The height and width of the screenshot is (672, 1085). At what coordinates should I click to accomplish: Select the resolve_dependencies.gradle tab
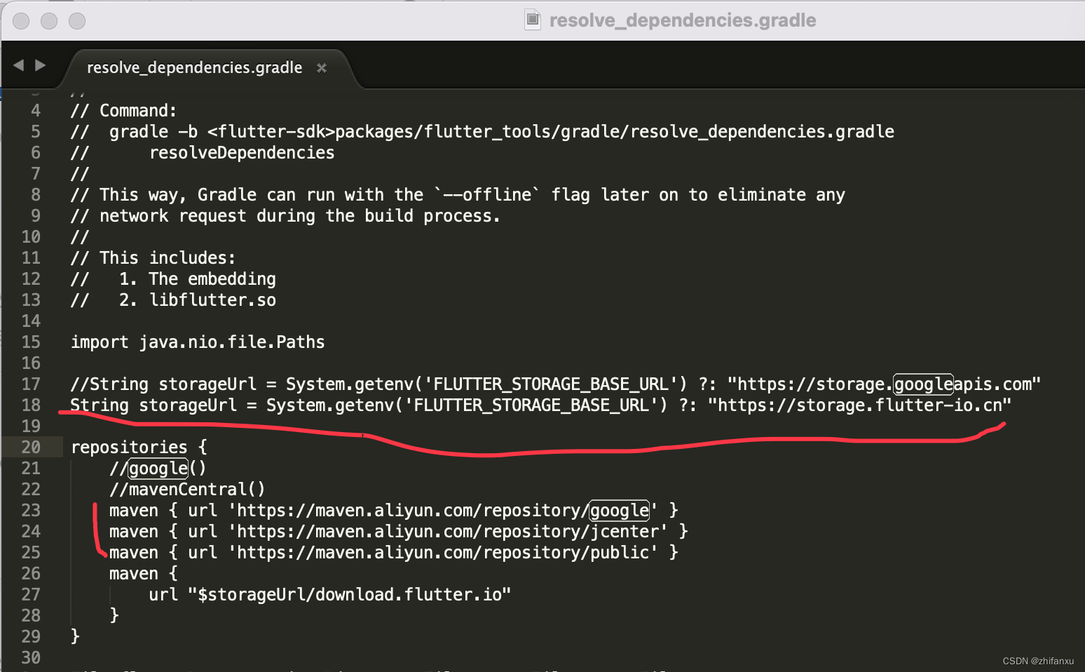point(194,67)
